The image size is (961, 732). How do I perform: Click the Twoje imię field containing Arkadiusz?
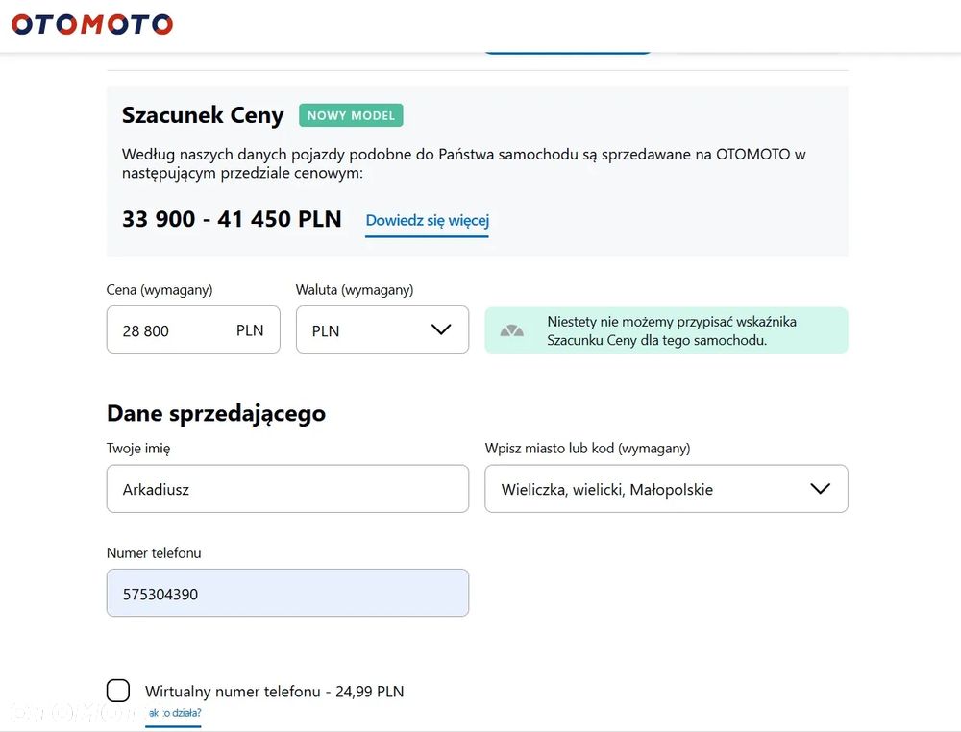point(287,489)
